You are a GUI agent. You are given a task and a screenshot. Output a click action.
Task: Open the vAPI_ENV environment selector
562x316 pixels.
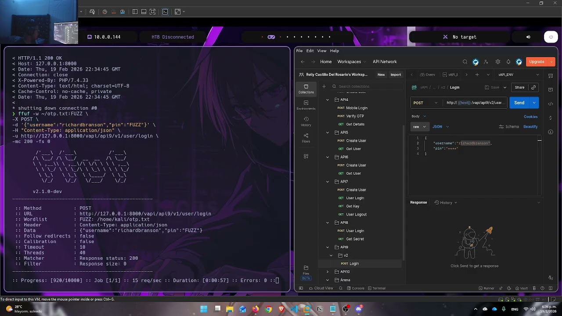518,75
